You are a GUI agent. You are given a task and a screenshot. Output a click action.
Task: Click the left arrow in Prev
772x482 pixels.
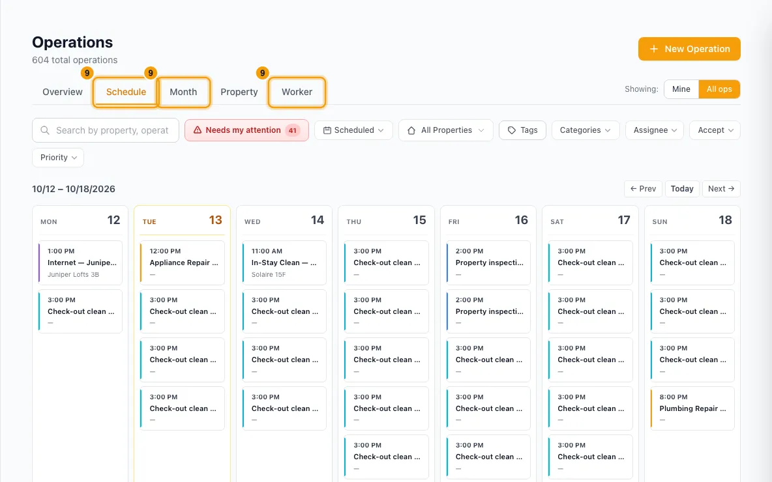[634, 188]
